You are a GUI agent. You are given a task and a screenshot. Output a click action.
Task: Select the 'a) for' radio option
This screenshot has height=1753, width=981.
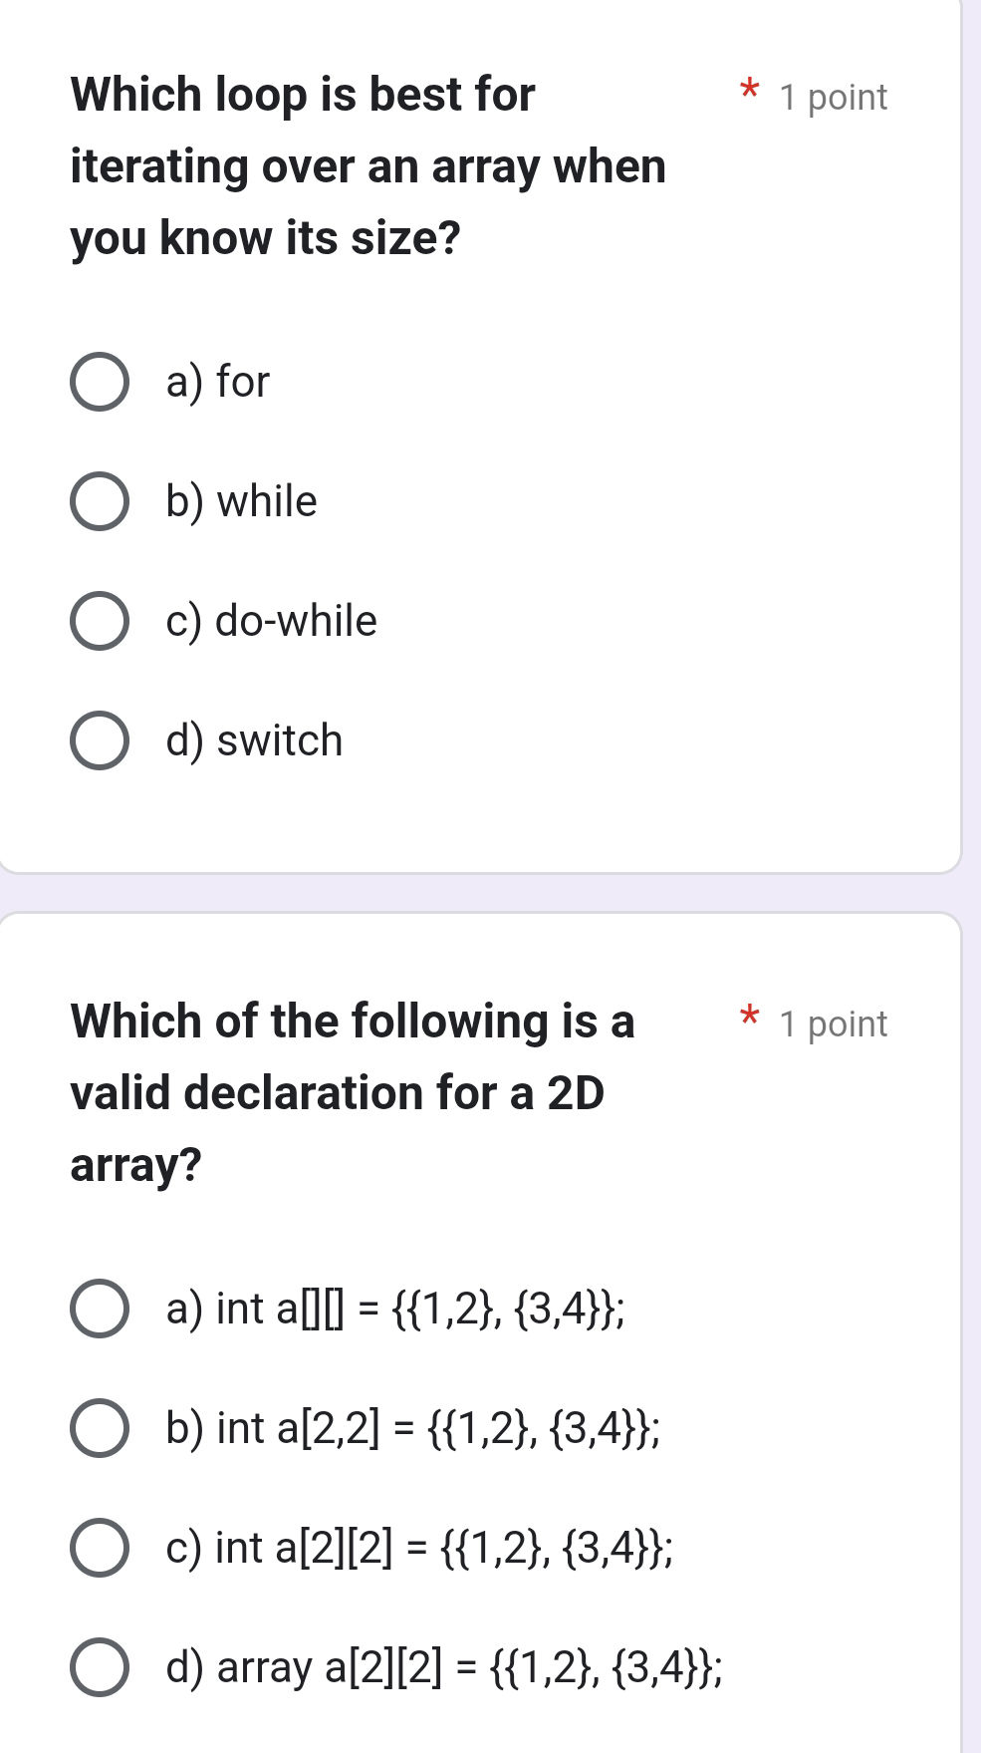100,382
